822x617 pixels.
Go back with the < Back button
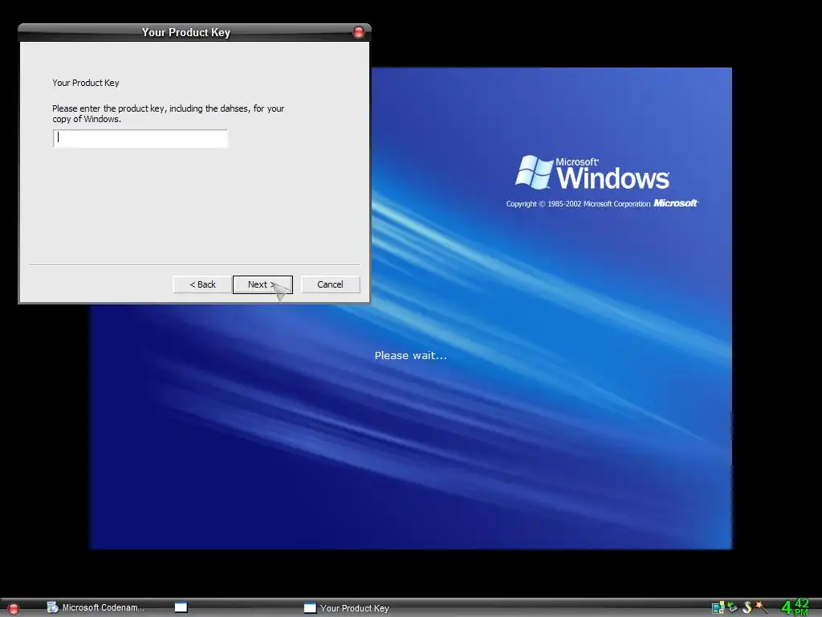coord(202,284)
